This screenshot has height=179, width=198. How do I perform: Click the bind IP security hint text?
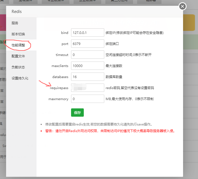point(135,33)
